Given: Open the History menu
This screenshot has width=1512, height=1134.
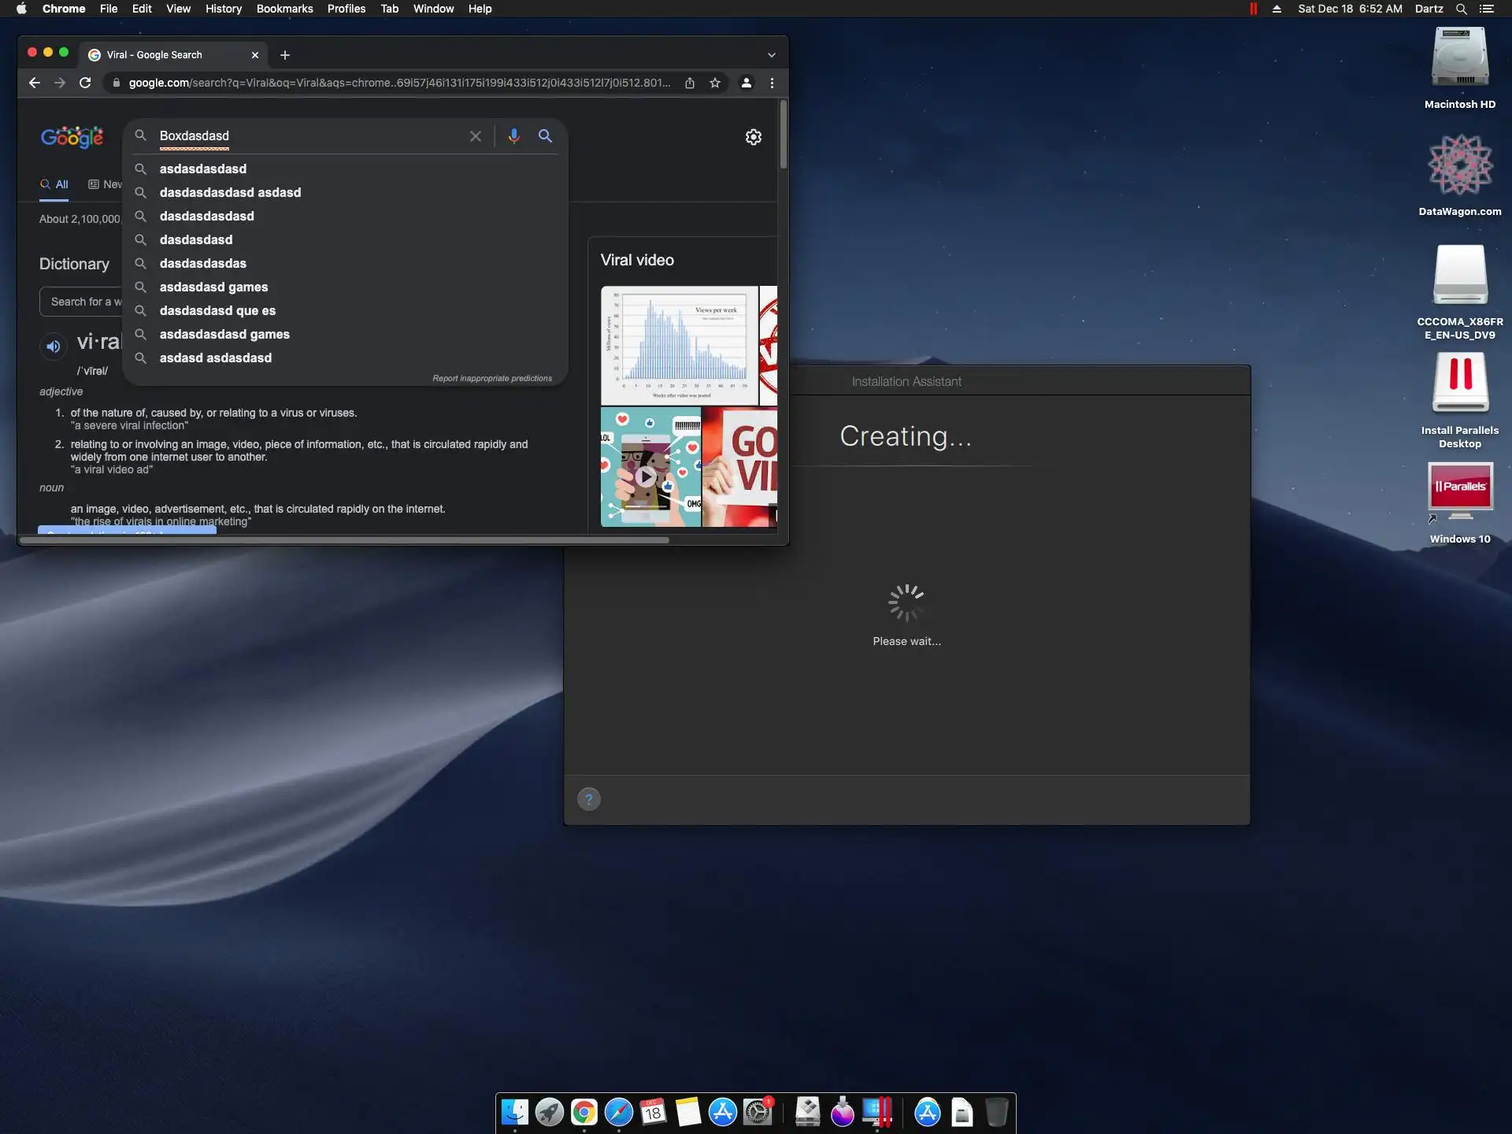Looking at the screenshot, I should [223, 9].
